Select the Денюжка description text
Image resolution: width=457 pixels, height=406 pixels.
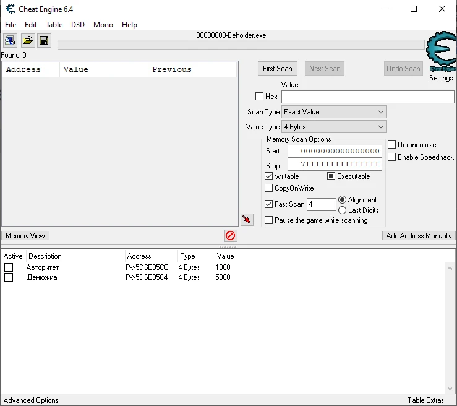(42, 277)
